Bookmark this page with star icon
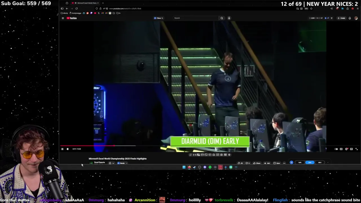The image size is (361, 203). [x=311, y=8]
